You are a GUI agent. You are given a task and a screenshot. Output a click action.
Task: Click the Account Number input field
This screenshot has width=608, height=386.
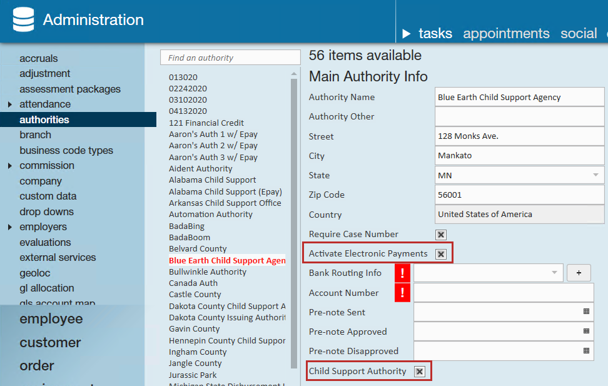tap(504, 293)
